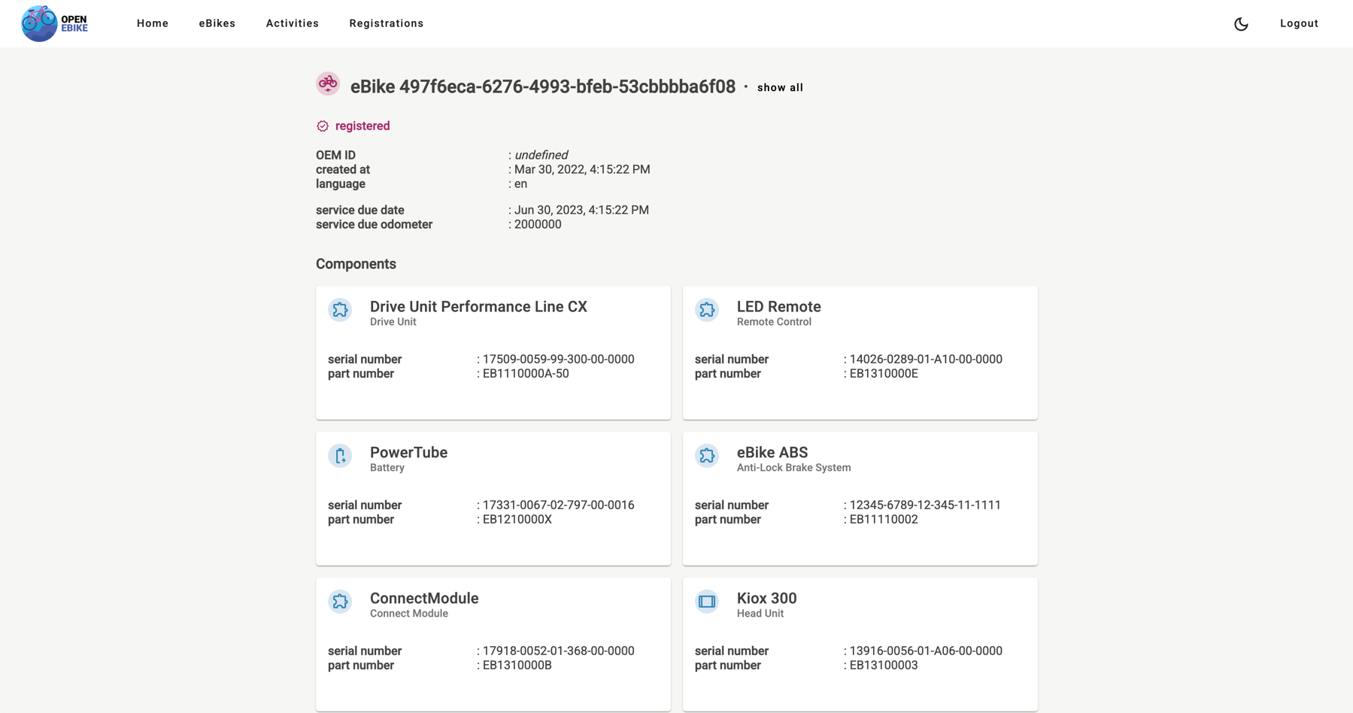The image size is (1353, 713).
Task: Click the PowerTube battery icon
Action: (x=340, y=455)
